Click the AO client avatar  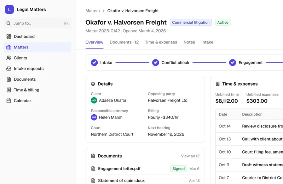94,100
